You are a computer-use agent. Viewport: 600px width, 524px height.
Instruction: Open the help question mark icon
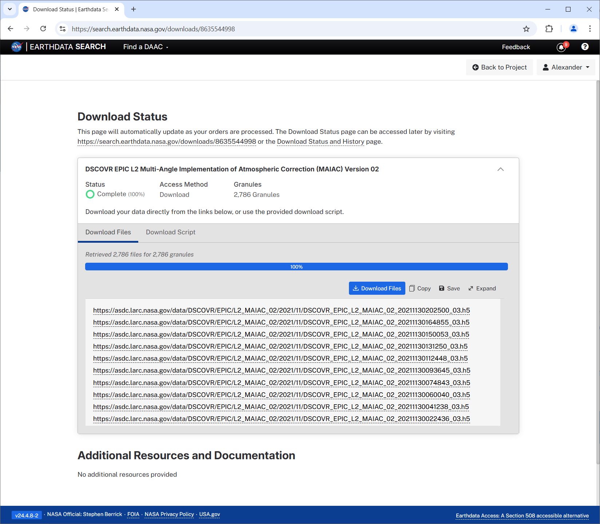click(585, 47)
